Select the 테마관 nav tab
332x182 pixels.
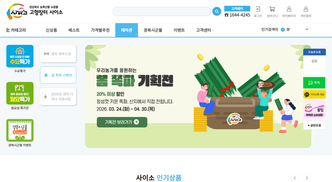coord(126,30)
